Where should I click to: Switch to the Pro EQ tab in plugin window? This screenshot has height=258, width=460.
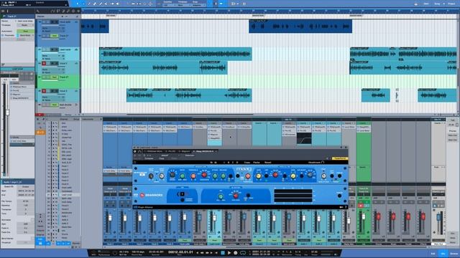[x=172, y=151]
